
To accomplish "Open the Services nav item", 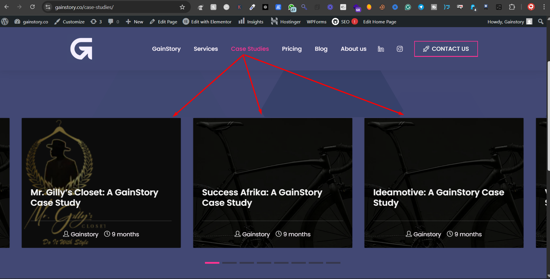I will click(206, 49).
